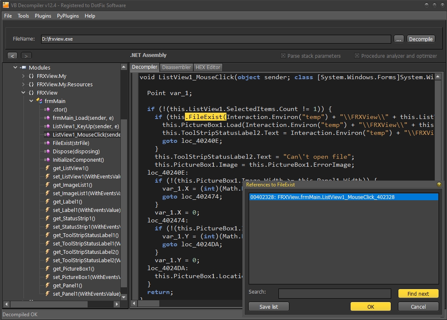Screen dimensions: 447x320
Task: Click Find next in references dialog
Action: click(418, 294)
